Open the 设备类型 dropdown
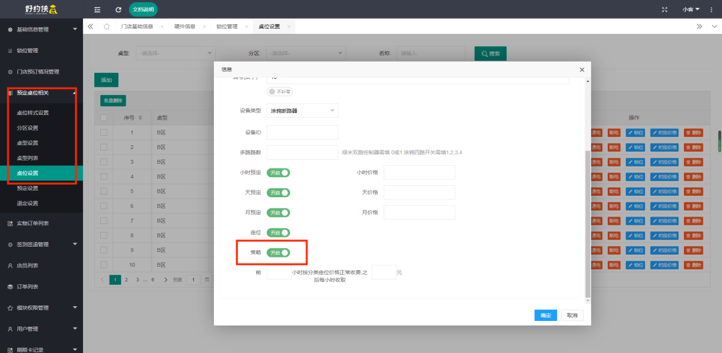 click(303, 110)
